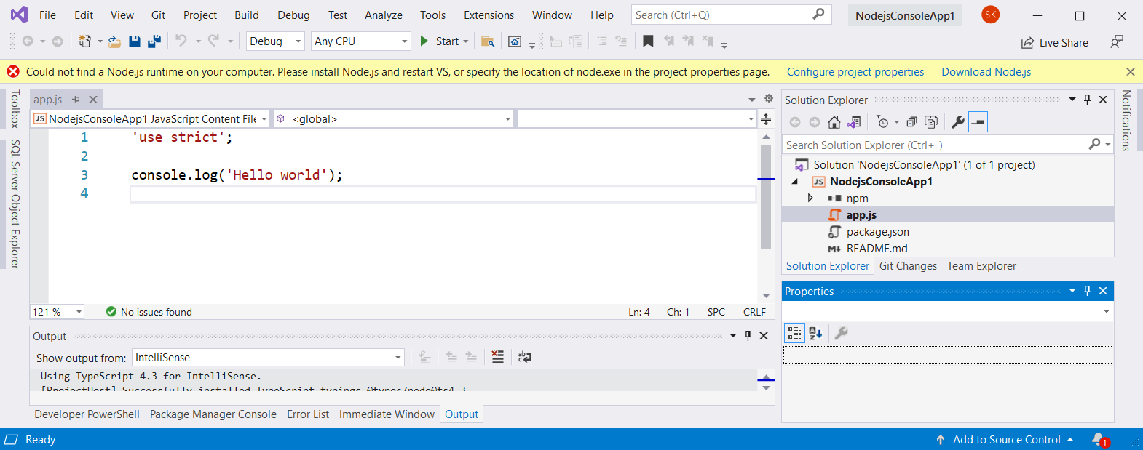This screenshot has height=450, width=1143.
Task: Dismiss the Node.js warning bar
Action: [x=1130, y=72]
